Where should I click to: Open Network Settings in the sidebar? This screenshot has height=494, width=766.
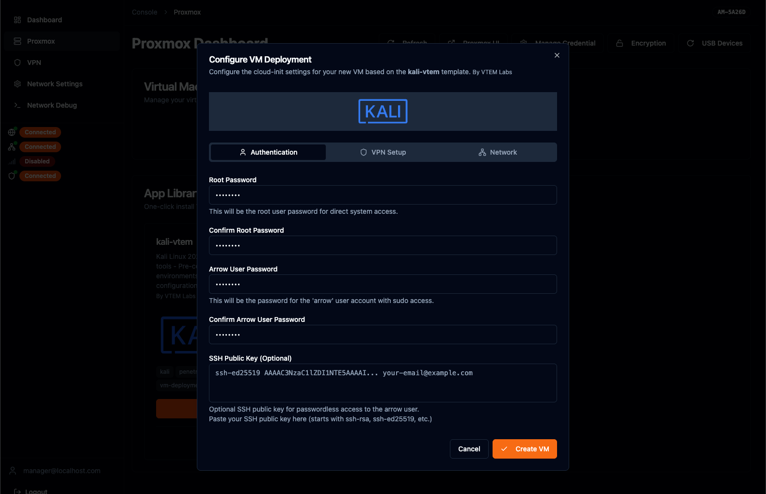point(62,84)
